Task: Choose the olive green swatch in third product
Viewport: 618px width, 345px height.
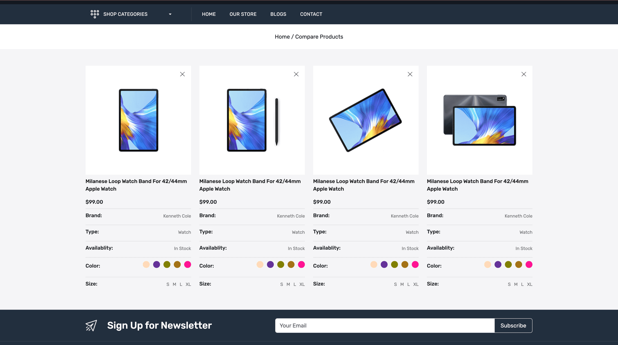Action: tap(394, 264)
